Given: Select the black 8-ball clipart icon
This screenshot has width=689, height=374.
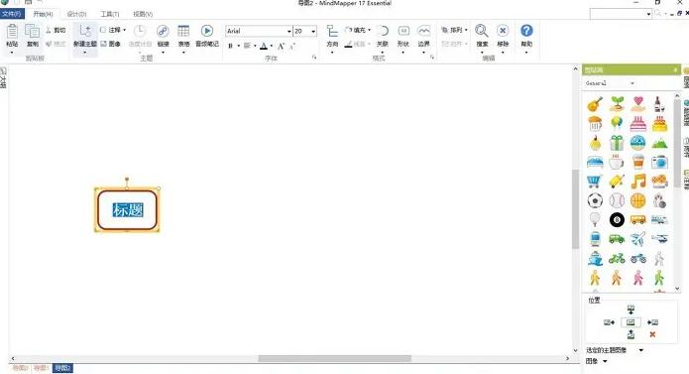Looking at the screenshot, I should [x=617, y=220].
